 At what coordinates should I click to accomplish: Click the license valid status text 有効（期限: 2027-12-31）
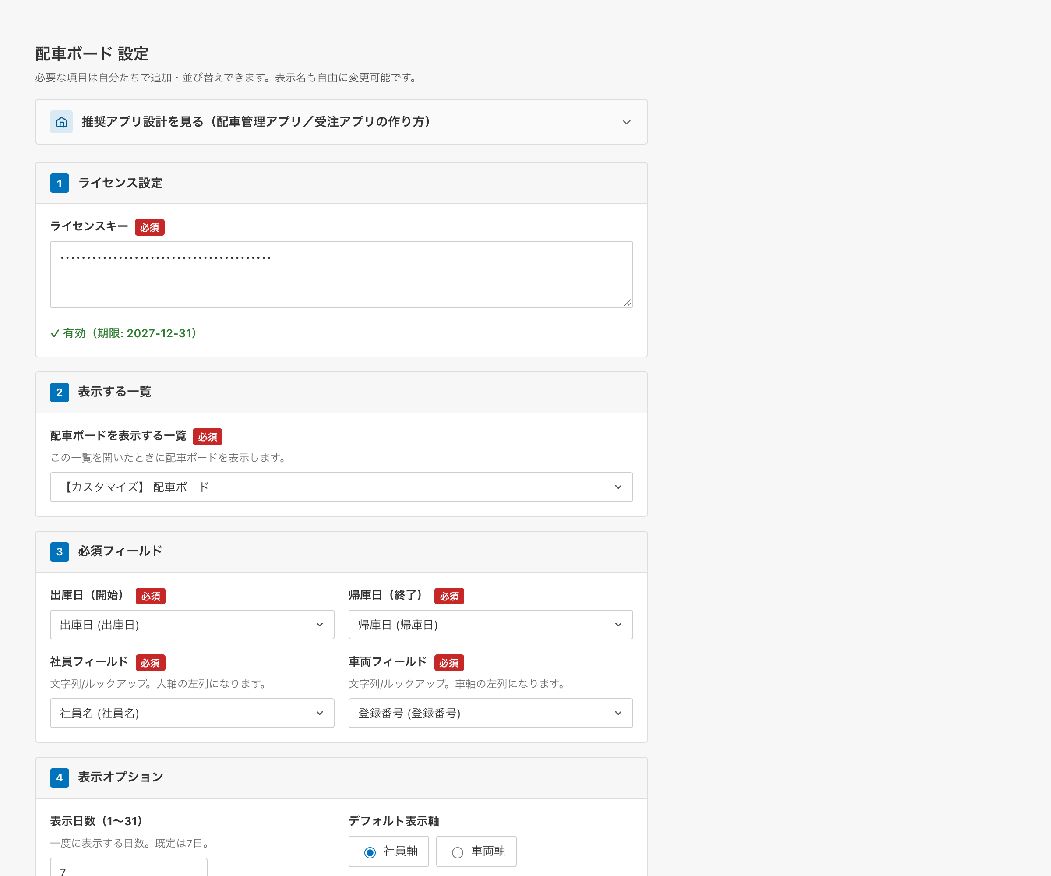tap(130, 333)
